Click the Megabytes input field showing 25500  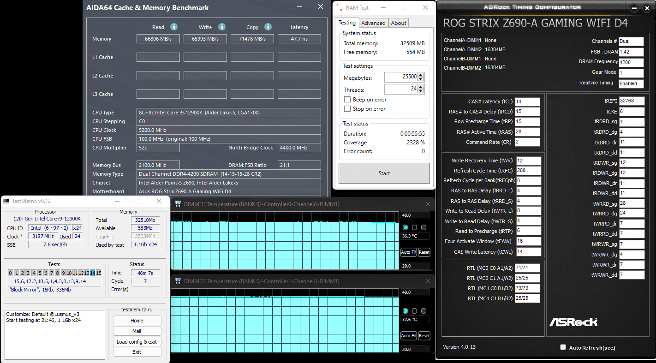click(x=400, y=77)
